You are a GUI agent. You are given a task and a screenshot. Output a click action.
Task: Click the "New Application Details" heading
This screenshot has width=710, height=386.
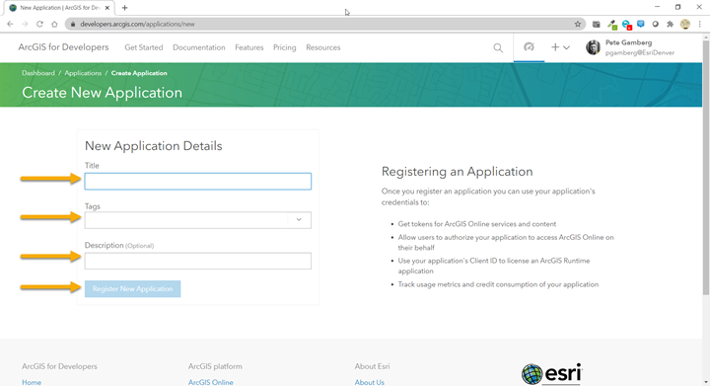(154, 146)
